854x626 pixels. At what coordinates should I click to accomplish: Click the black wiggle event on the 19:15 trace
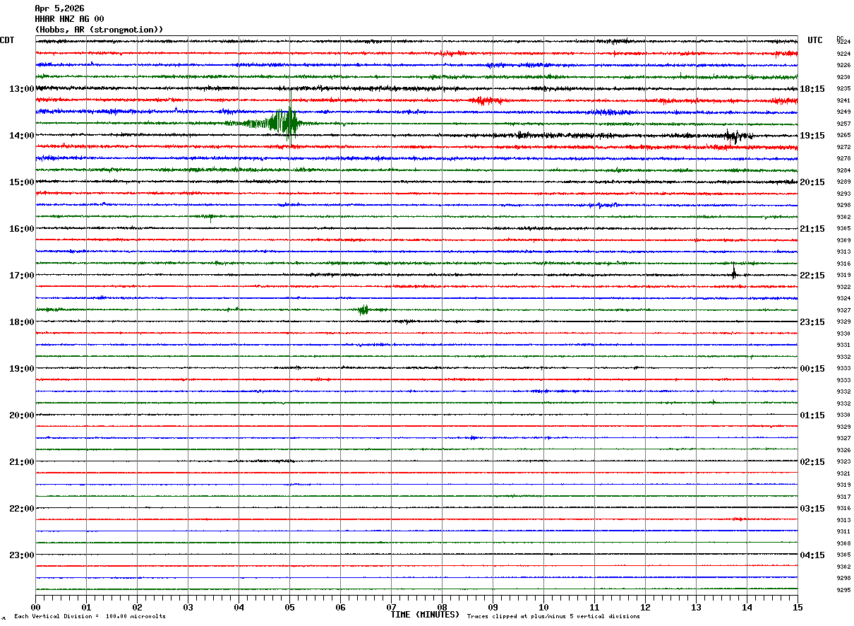coord(733,136)
